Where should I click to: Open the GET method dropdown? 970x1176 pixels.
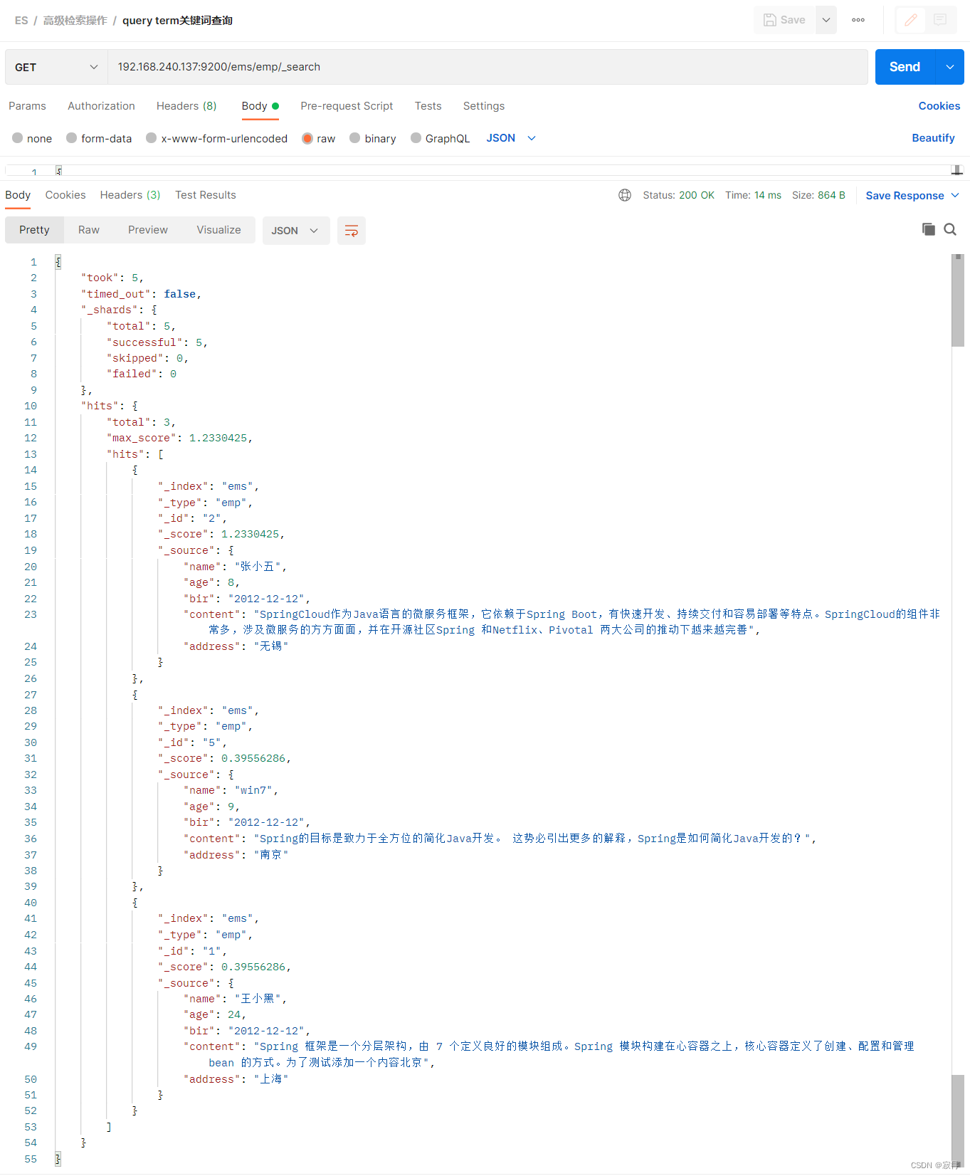pos(56,67)
